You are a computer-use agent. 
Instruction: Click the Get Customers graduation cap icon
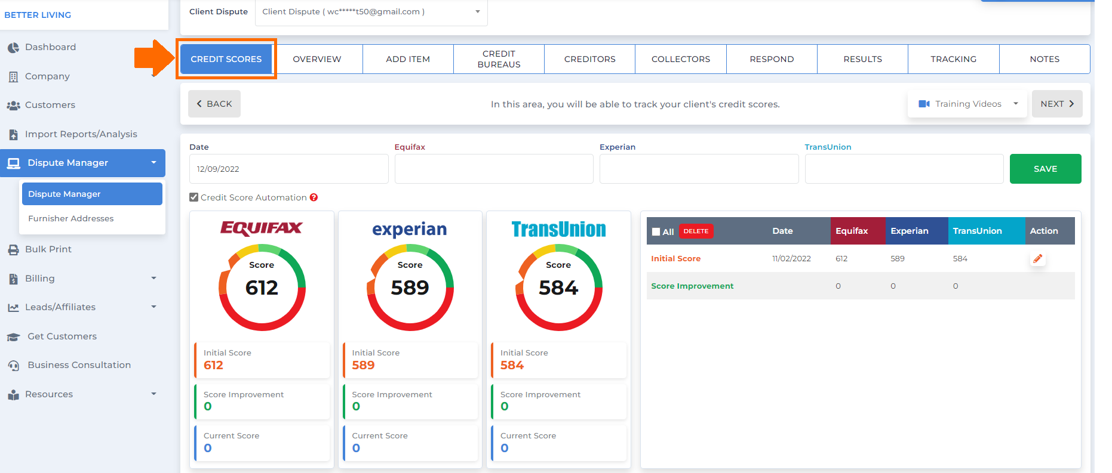13,337
